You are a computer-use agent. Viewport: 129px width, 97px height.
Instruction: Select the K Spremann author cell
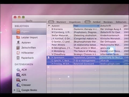62,57
